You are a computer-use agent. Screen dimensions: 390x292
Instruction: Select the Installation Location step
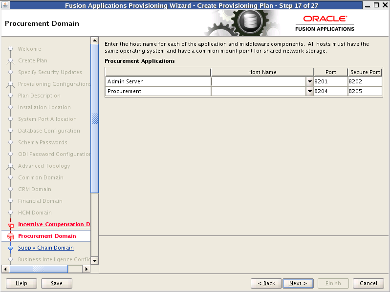tap(44, 107)
